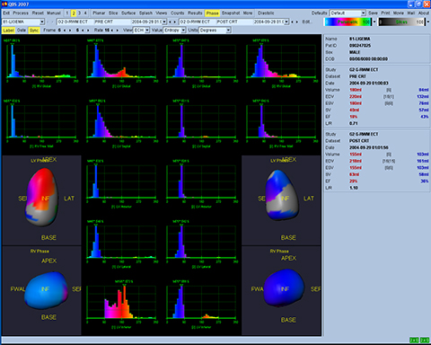
Task: Toggle the Label button
Action: pyautogui.click(x=8, y=31)
